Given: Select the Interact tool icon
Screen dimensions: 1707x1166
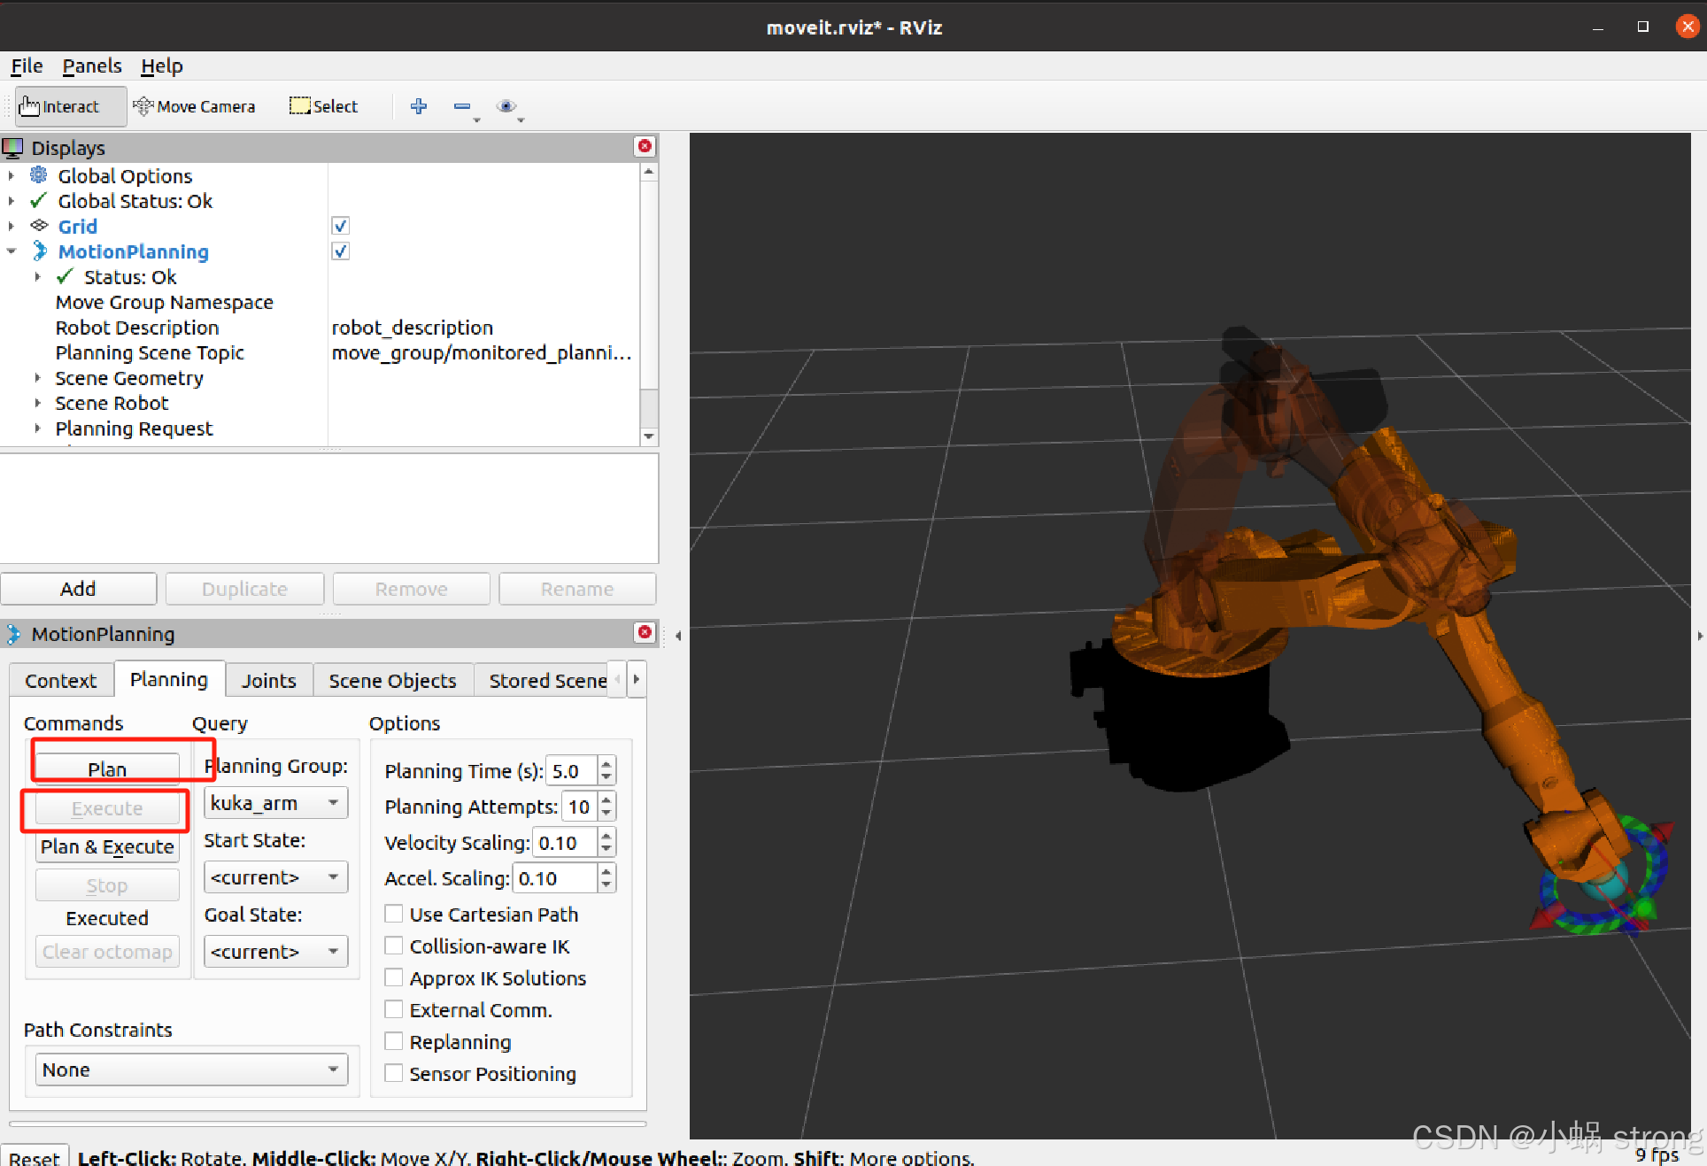Looking at the screenshot, I should [x=30, y=106].
